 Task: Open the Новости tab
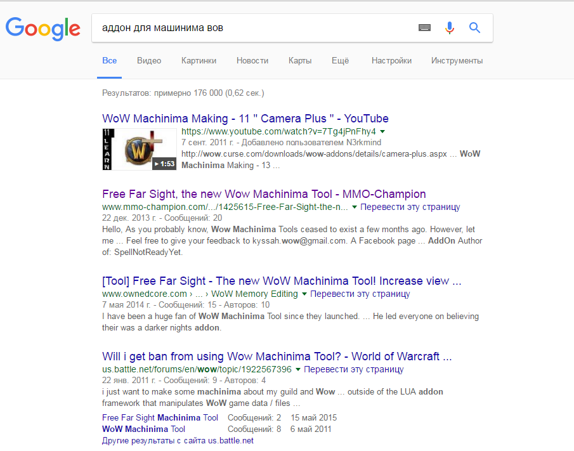click(252, 61)
